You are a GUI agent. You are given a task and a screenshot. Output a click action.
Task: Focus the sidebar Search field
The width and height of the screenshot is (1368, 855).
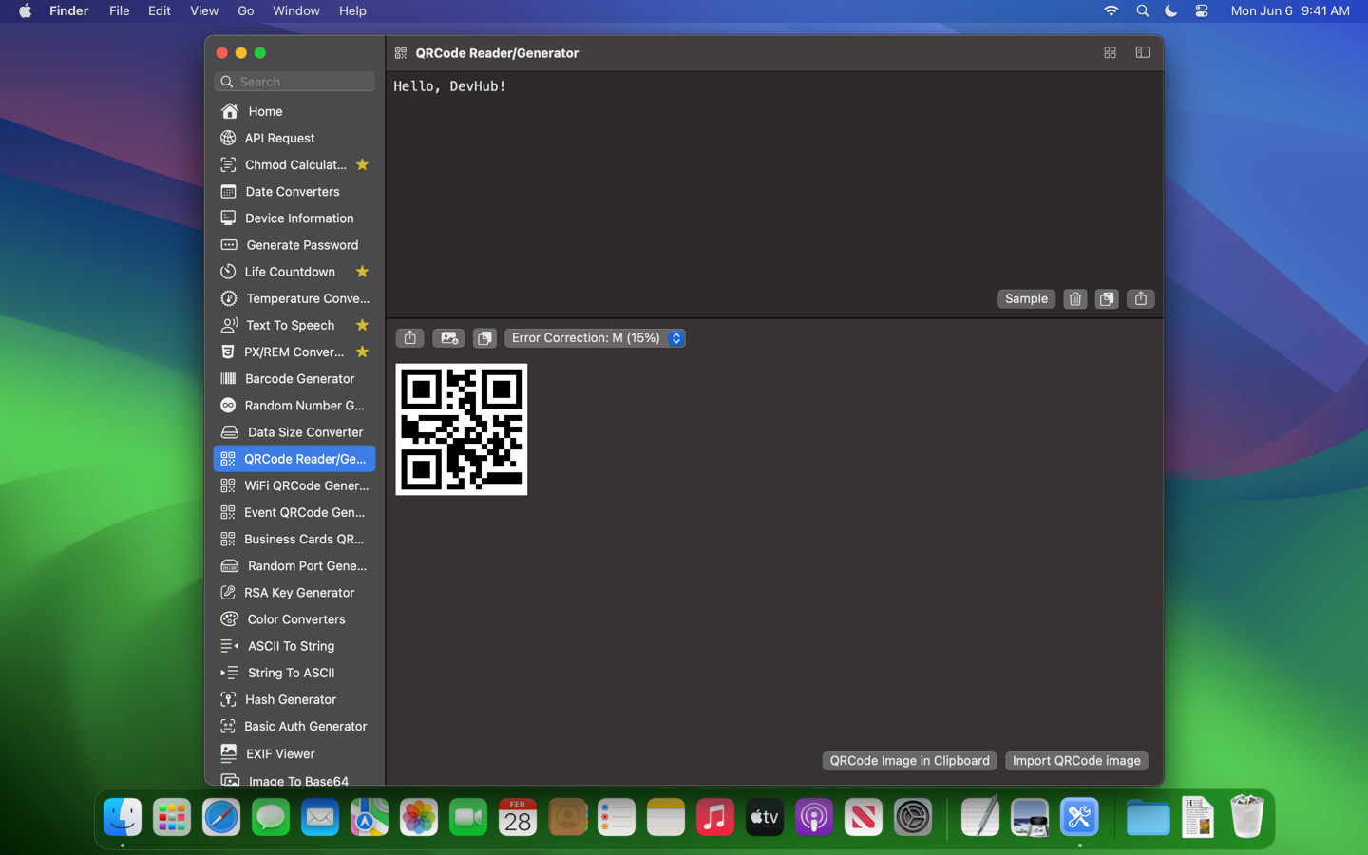294,82
